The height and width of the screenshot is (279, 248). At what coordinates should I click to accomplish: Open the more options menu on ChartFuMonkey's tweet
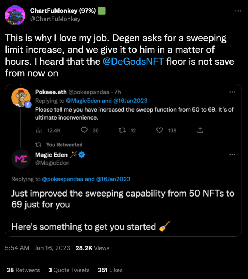tap(238, 11)
